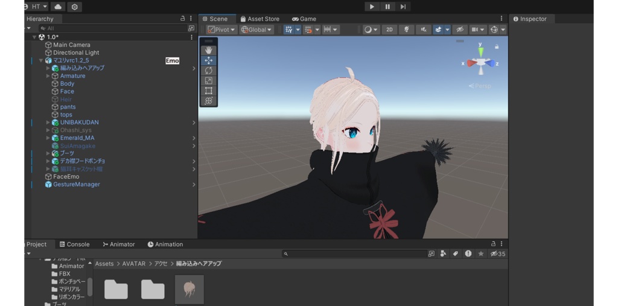Screen dimensions: 618x306
Task: Toggle increment snapping icon
Action: tap(308, 30)
